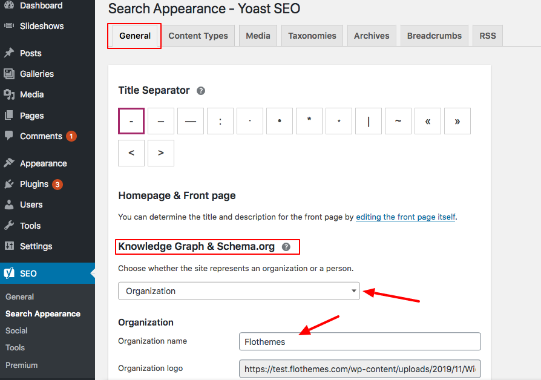
Task: Select the Appearance paintbrush icon
Action: 11,163
